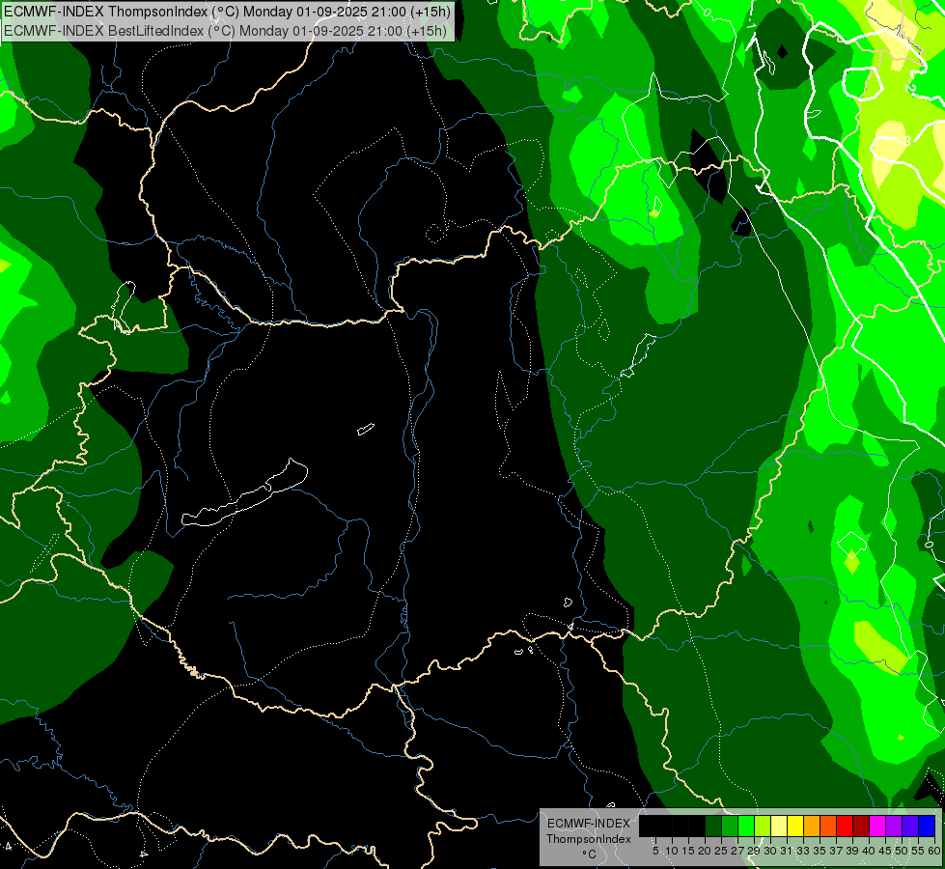Image resolution: width=945 pixels, height=869 pixels.
Task: Click the legend label 'ThompsonIndex'
Action: click(x=589, y=839)
